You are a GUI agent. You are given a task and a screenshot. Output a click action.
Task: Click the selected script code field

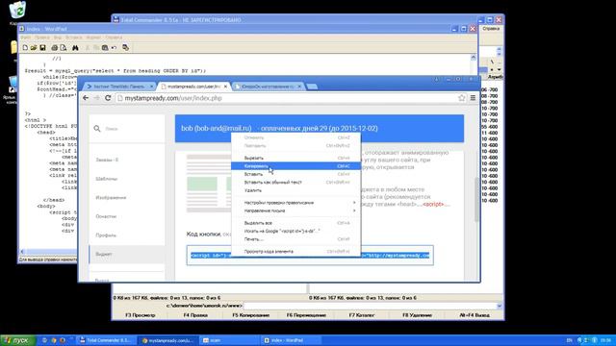tap(310, 256)
